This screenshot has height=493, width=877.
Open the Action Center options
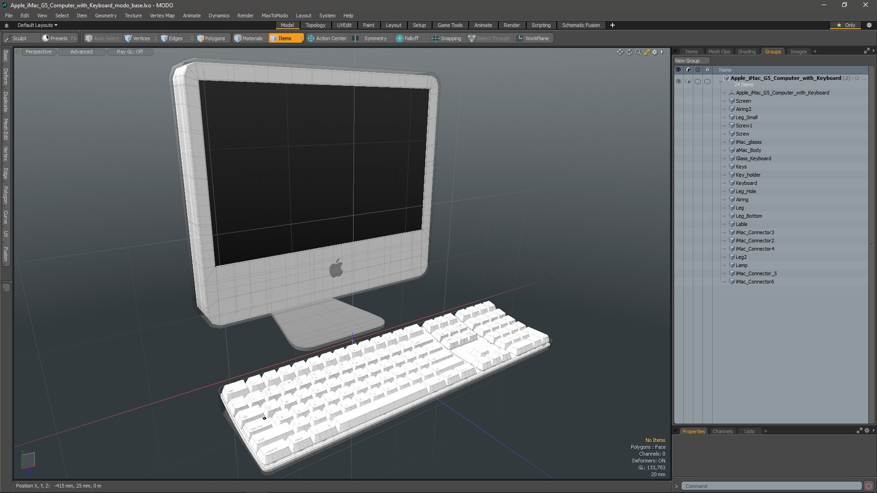[x=327, y=38]
